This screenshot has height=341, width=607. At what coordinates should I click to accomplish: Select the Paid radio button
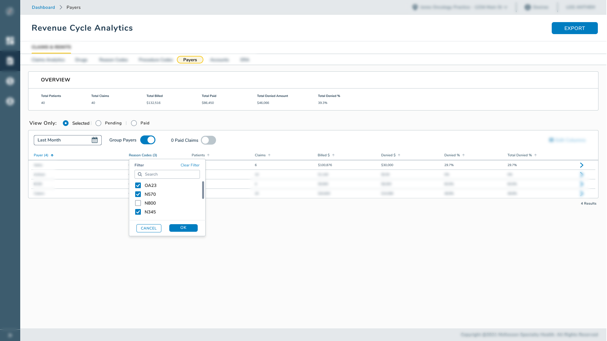(x=134, y=123)
